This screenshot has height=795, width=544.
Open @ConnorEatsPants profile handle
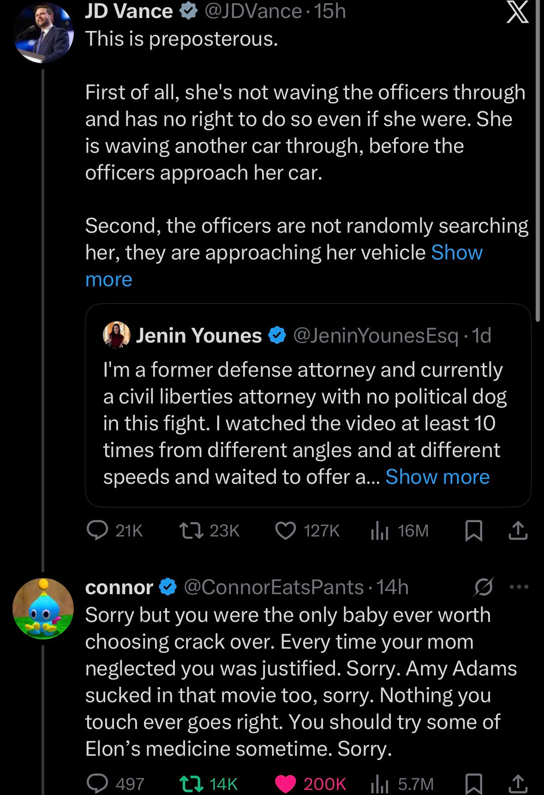[x=274, y=587]
